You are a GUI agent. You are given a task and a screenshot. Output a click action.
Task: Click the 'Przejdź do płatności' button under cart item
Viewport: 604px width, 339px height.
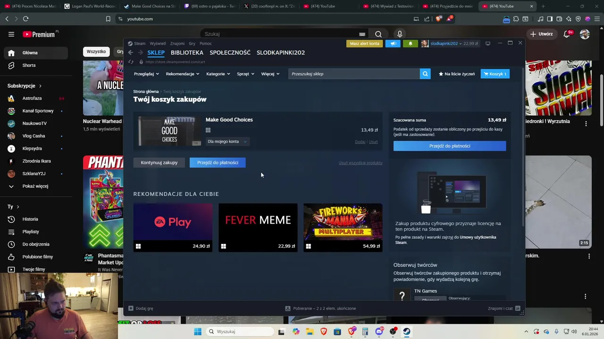[218, 162]
